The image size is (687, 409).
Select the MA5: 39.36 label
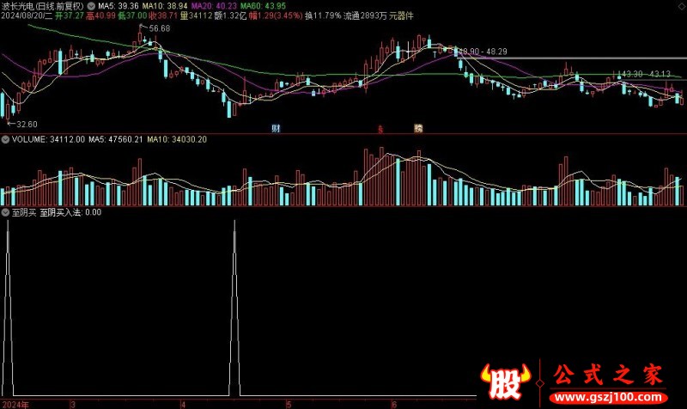[x=119, y=6]
